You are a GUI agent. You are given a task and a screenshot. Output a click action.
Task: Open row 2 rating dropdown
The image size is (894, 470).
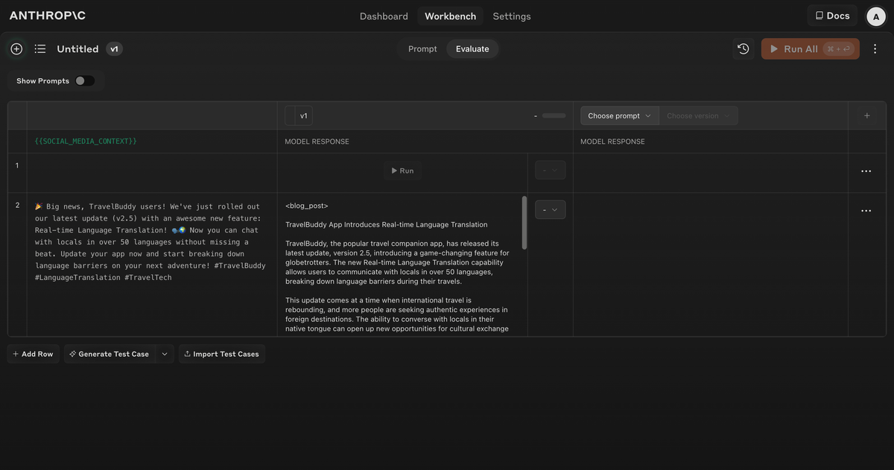pos(550,210)
